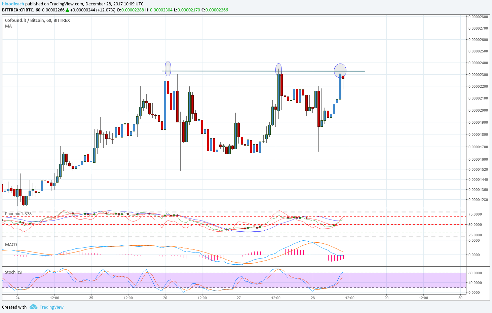The height and width of the screenshot is (313, 492).
Task: Open the bloodleach author link
Action: coord(13,4)
